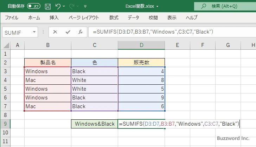This screenshot has width=256, height=147.
Task: Select row 1 header
Action: (x=5, y=54)
